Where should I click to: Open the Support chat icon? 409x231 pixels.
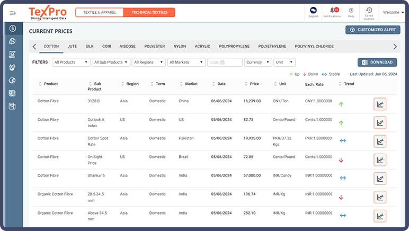tap(313, 11)
